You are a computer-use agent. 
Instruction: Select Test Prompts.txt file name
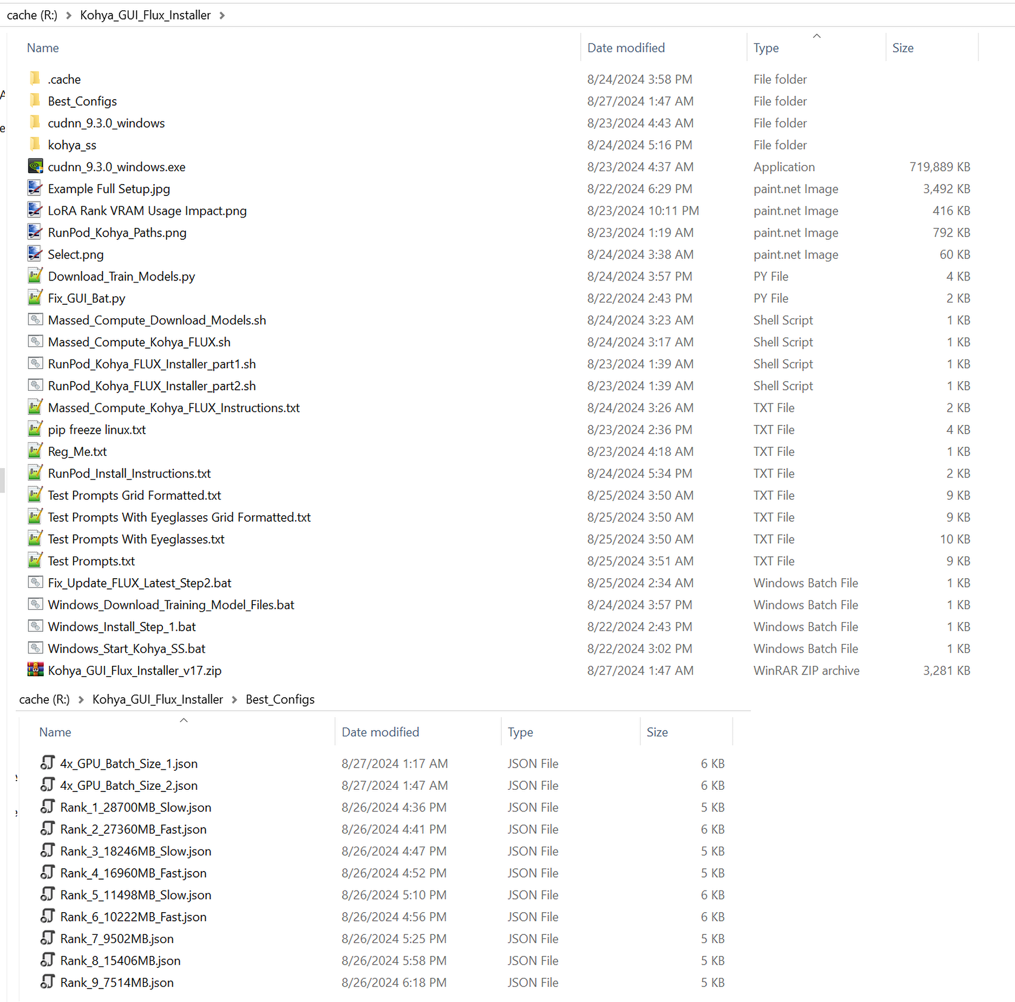91,561
